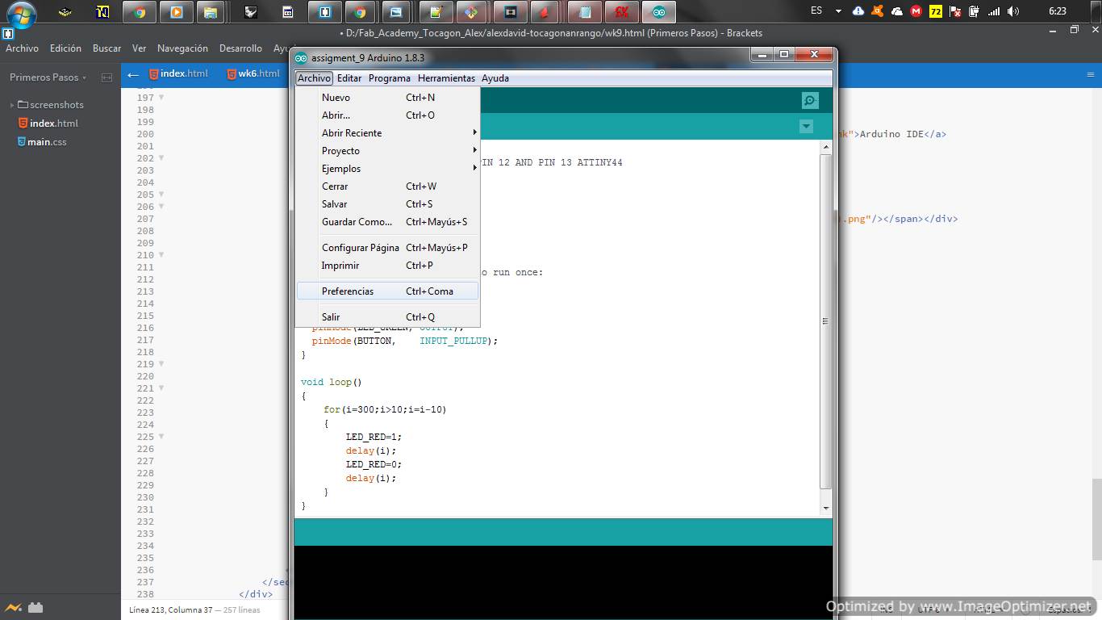Viewport: 1102px width, 620px height.
Task: Click the Windows Start orb
Action: point(21,14)
